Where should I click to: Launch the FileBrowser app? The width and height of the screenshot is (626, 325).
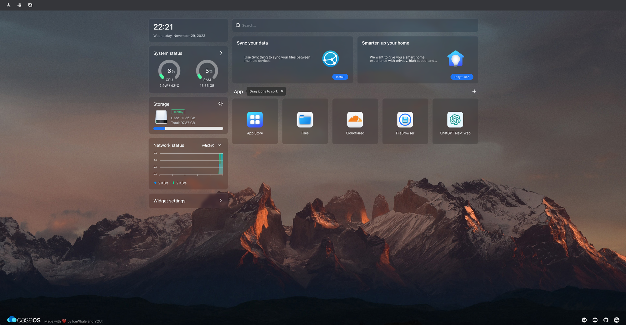click(x=405, y=121)
